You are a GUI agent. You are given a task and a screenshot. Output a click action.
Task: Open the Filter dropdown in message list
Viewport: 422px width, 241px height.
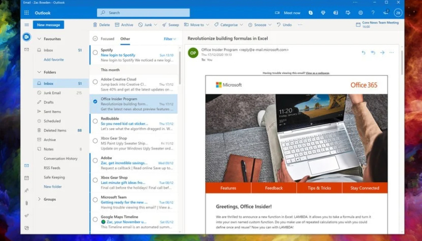pyautogui.click(x=170, y=38)
